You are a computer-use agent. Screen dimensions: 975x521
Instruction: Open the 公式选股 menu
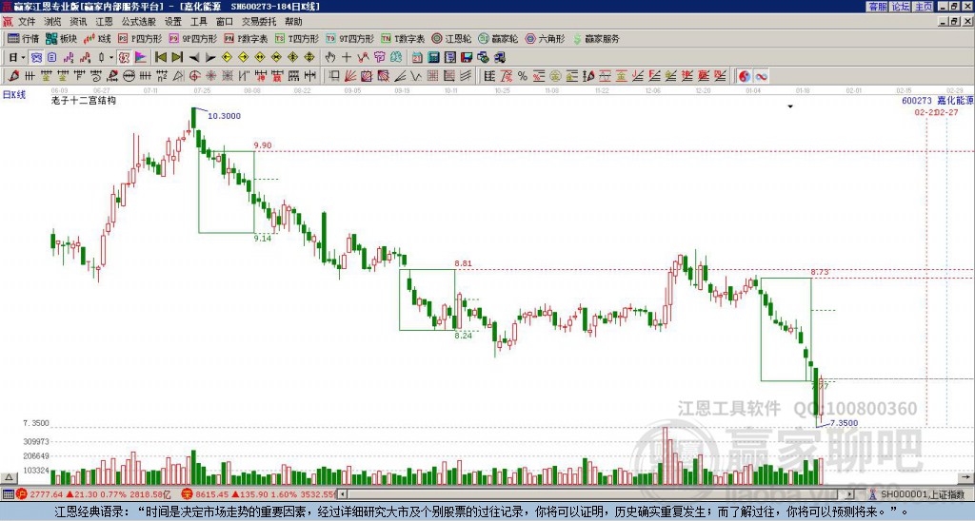coord(139,22)
